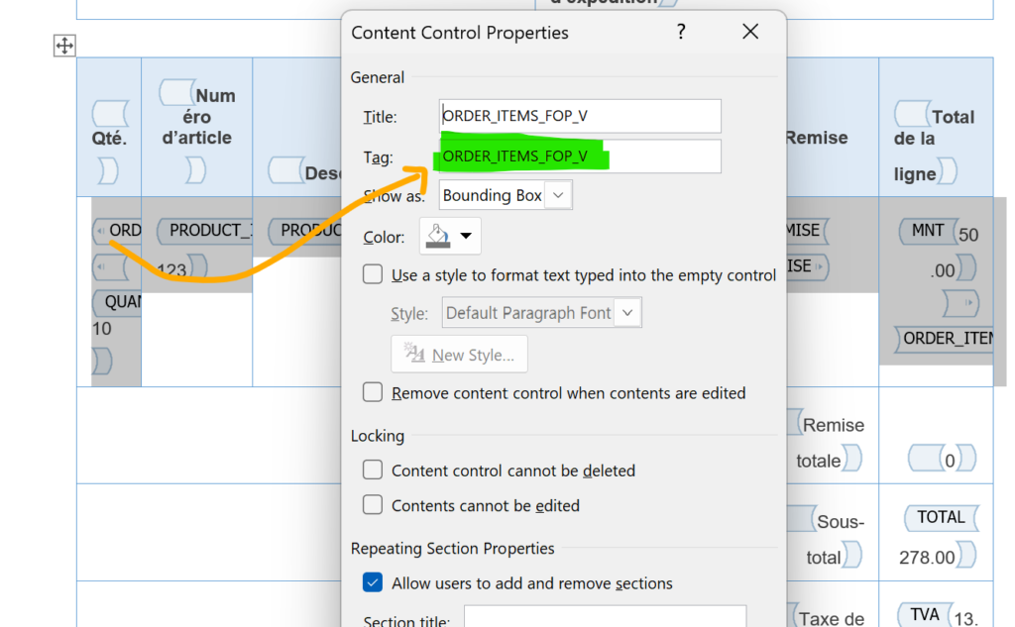Screen dimensions: 1015x627
Task: Click the Sous-total label
Action: [835, 540]
